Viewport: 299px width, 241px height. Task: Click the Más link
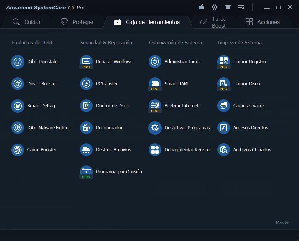(x=282, y=223)
